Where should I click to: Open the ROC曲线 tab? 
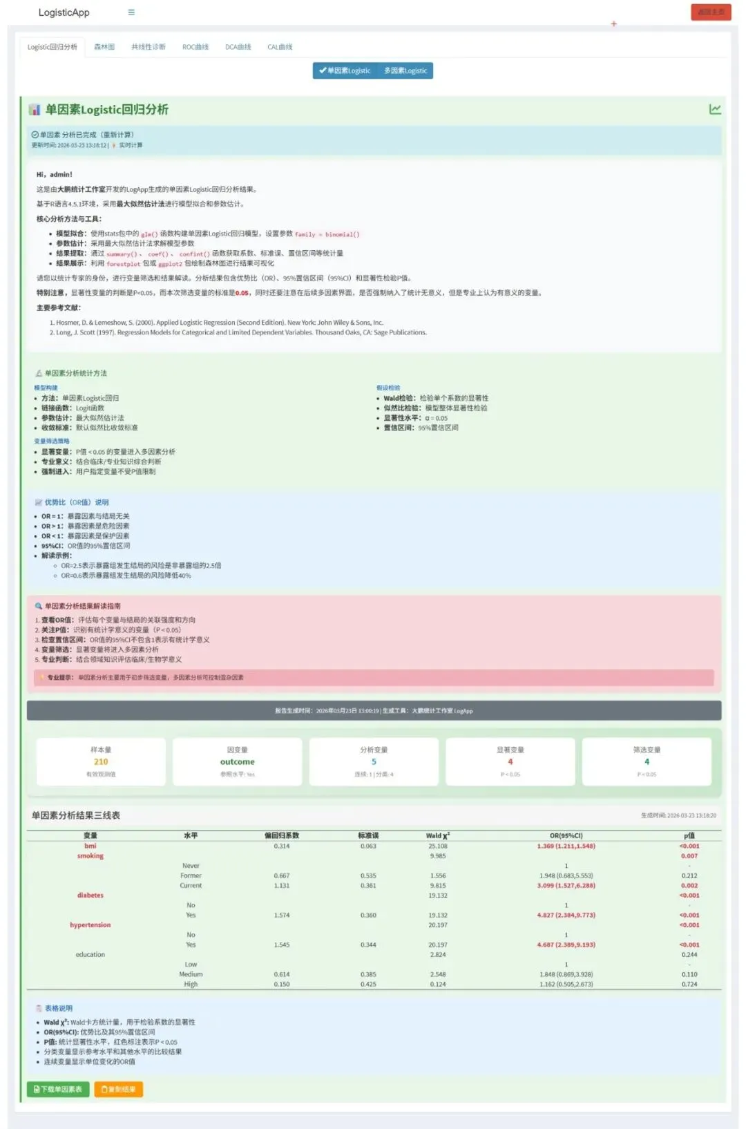point(195,47)
